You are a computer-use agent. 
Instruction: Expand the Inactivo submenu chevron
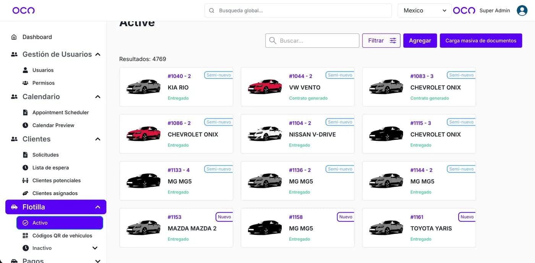[x=95, y=248]
